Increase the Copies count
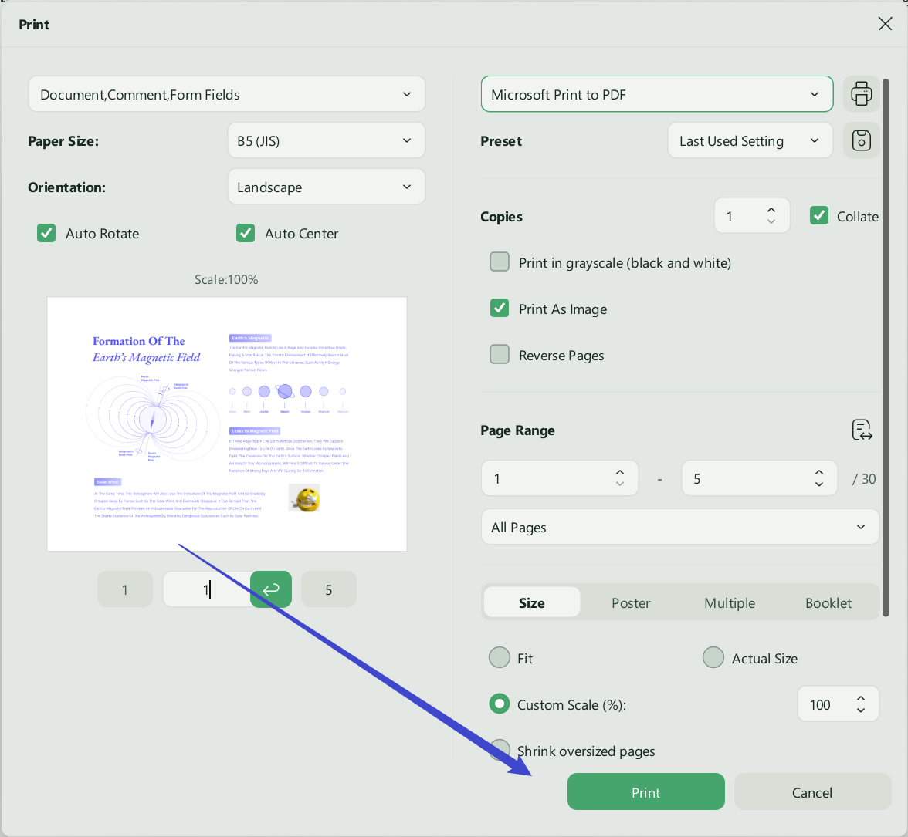 click(771, 211)
